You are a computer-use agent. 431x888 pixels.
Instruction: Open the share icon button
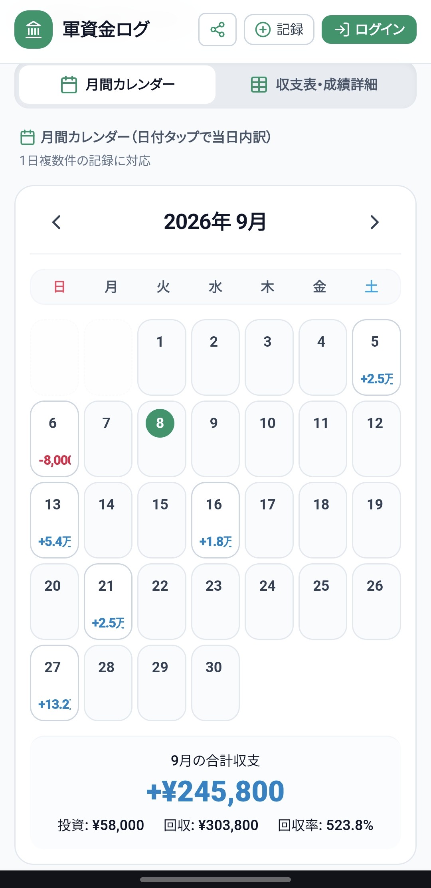[x=217, y=30]
